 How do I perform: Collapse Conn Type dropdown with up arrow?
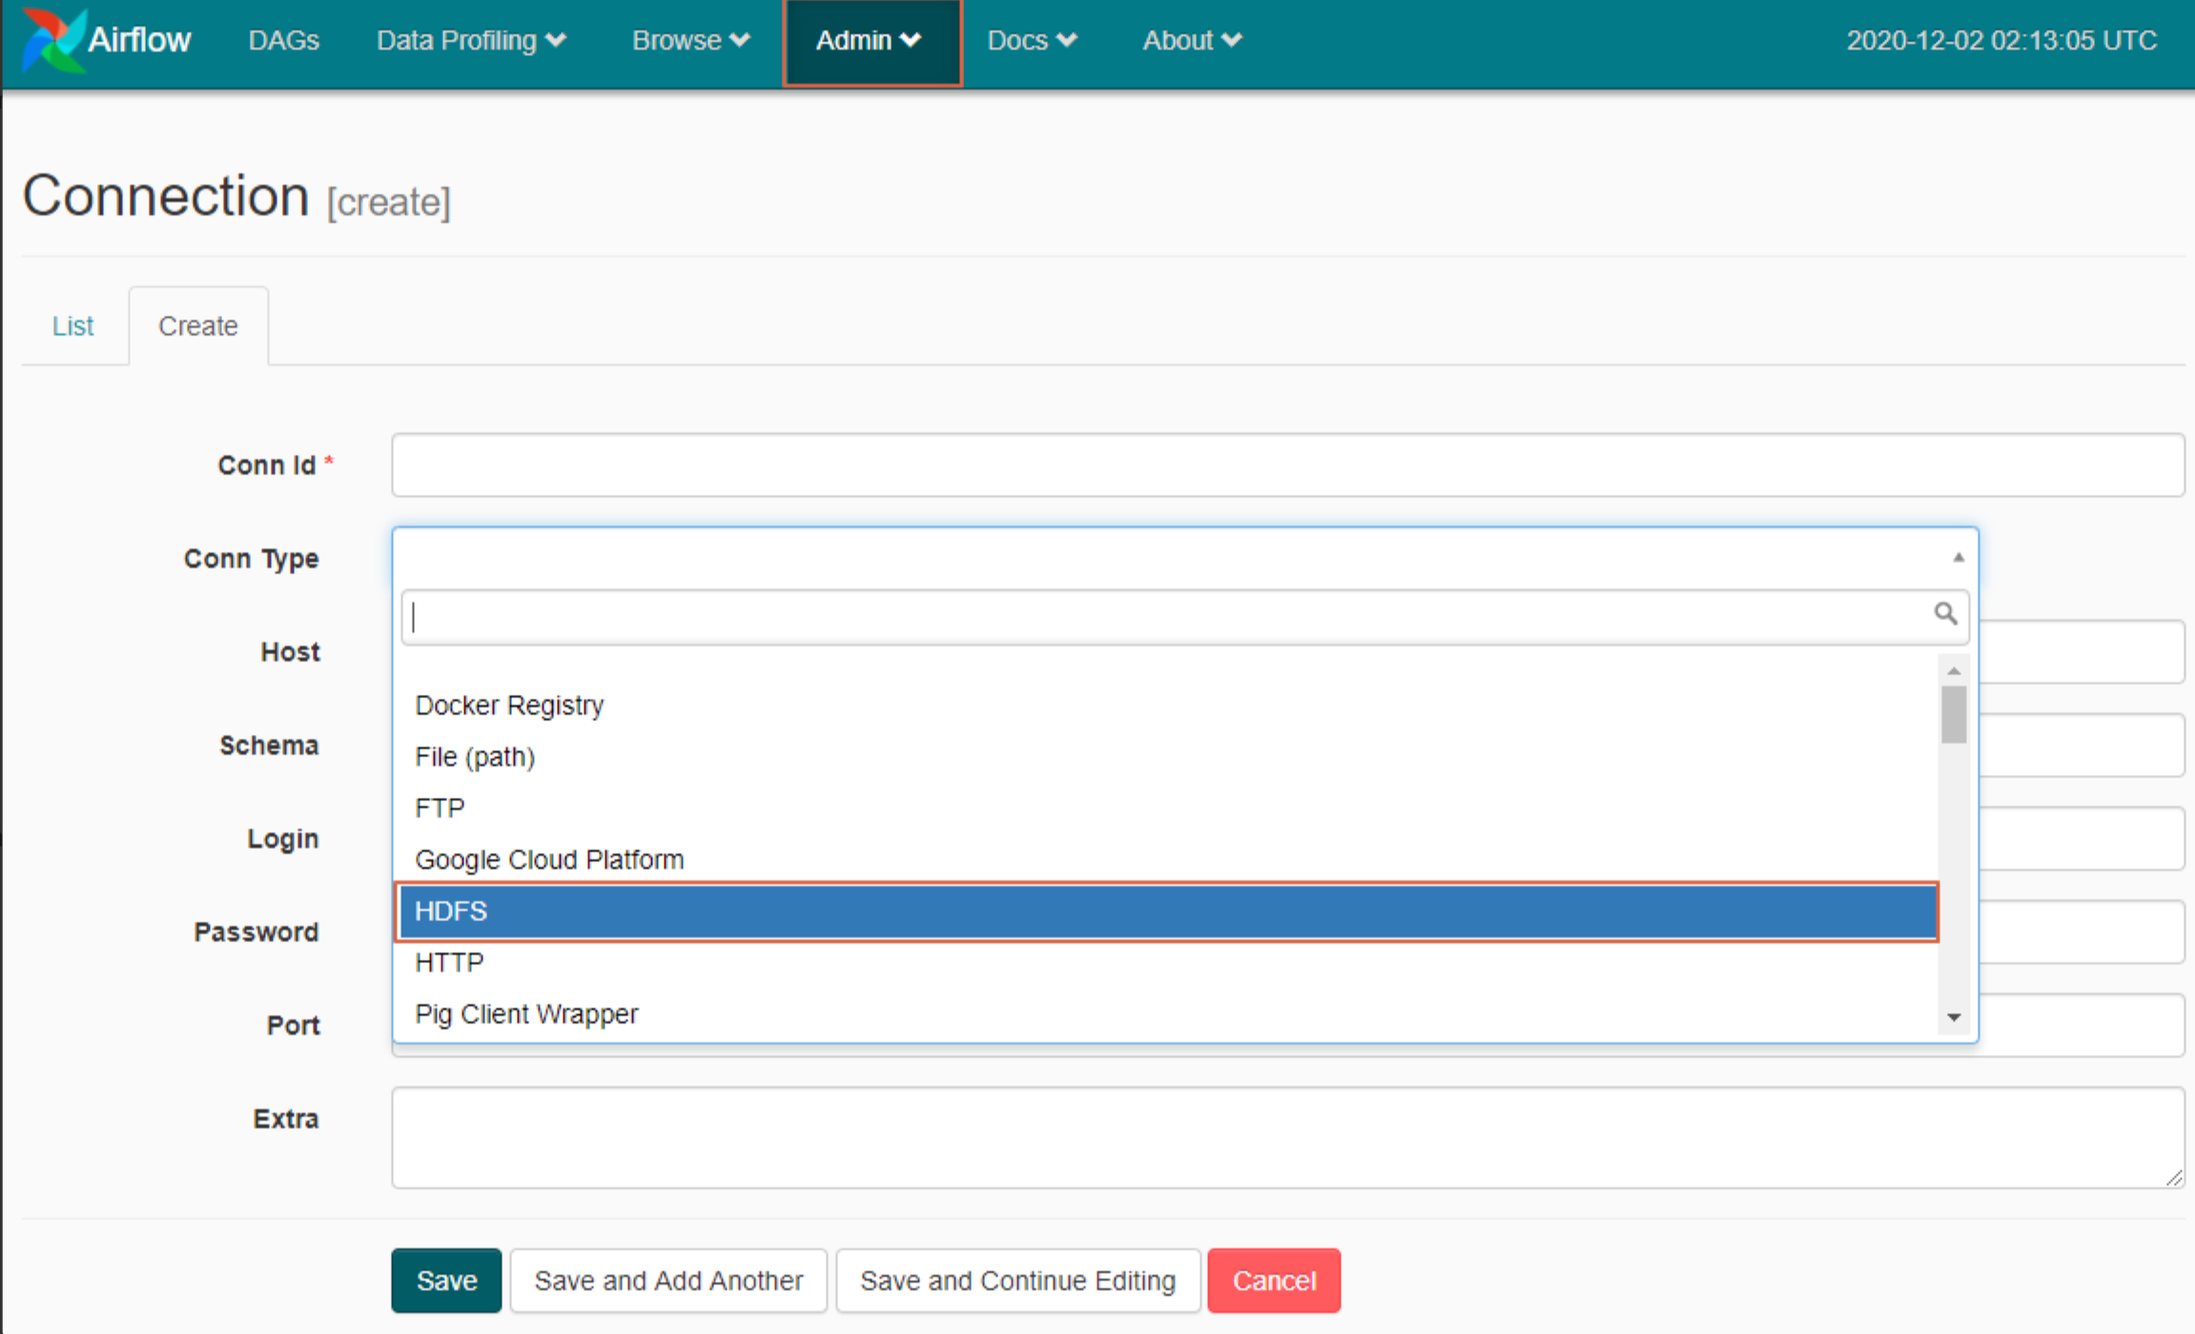pyautogui.click(x=1958, y=557)
